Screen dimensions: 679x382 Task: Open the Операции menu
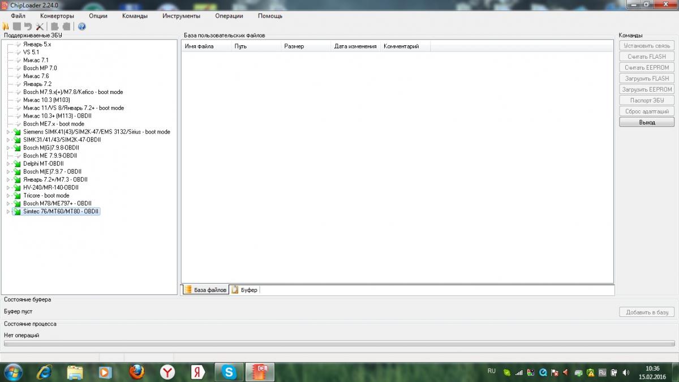click(x=229, y=16)
